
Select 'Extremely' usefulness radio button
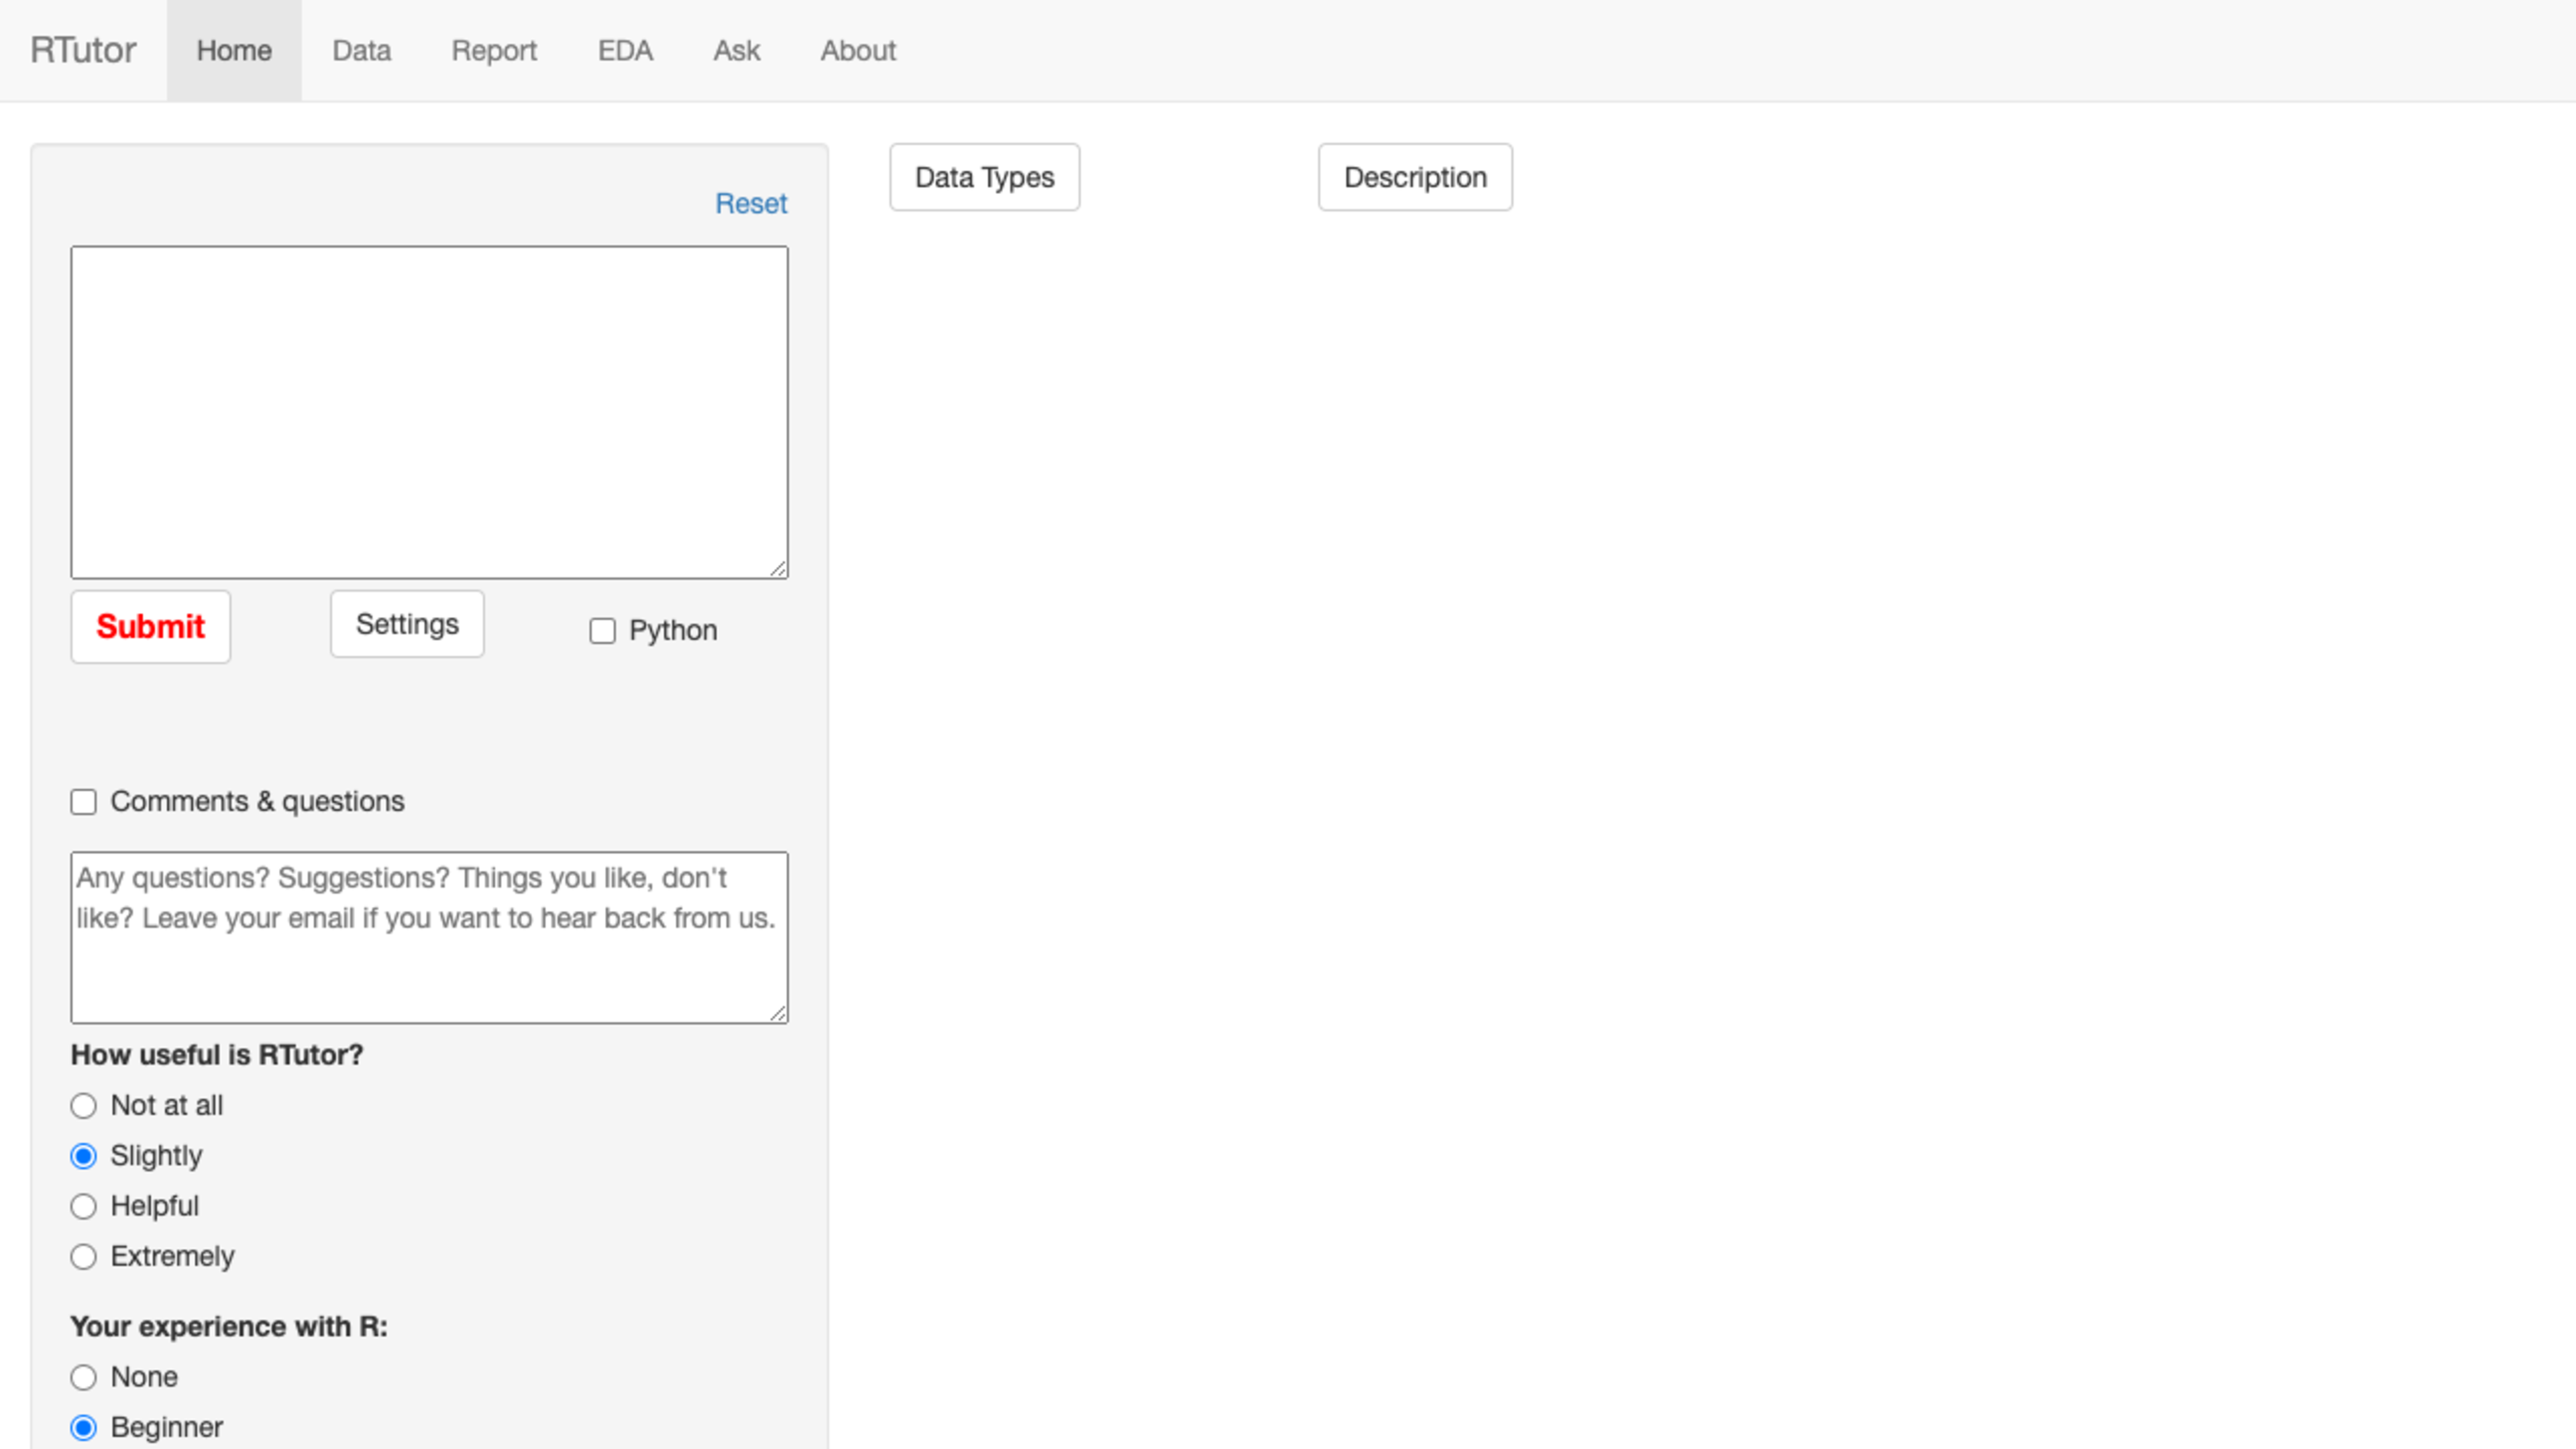tap(84, 1256)
